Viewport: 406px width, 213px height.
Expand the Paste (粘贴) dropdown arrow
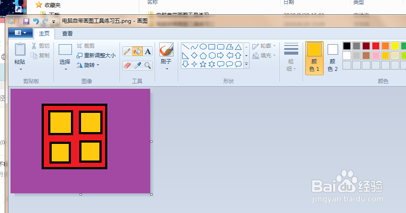[x=21, y=69]
